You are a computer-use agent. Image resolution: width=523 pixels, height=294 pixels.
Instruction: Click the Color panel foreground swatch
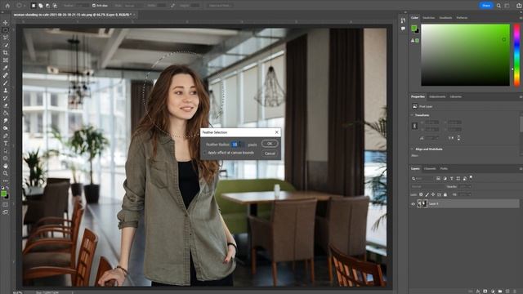(414, 28)
